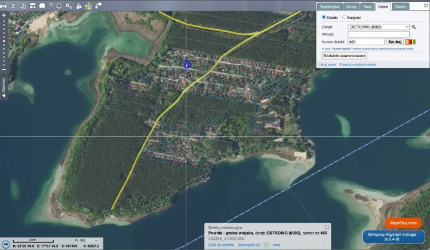The width and height of the screenshot is (430, 250).
Task: Click the Y: 429312 coordinate value
Action: coord(91,246)
